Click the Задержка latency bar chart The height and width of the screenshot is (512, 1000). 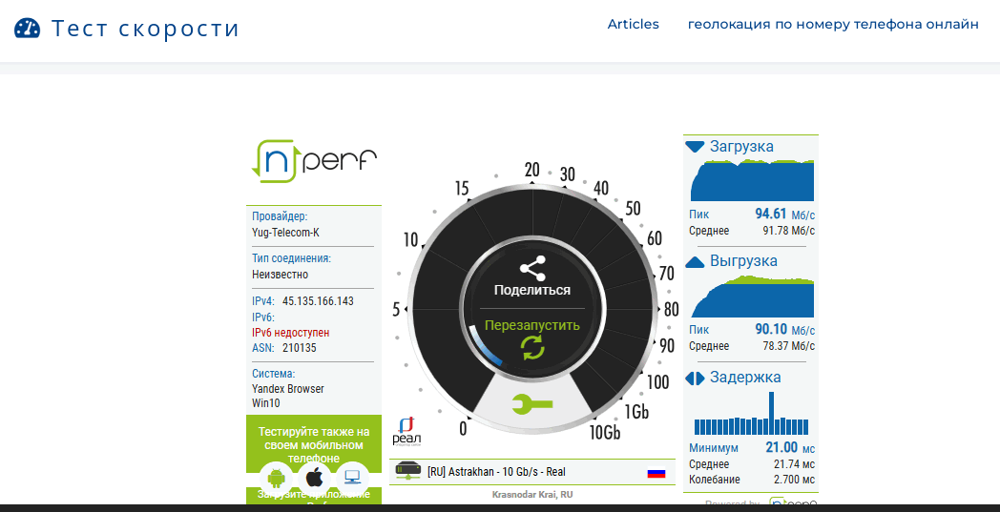click(x=752, y=413)
